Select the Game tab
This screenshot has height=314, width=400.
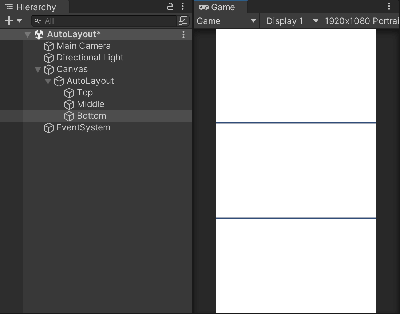tap(221, 7)
